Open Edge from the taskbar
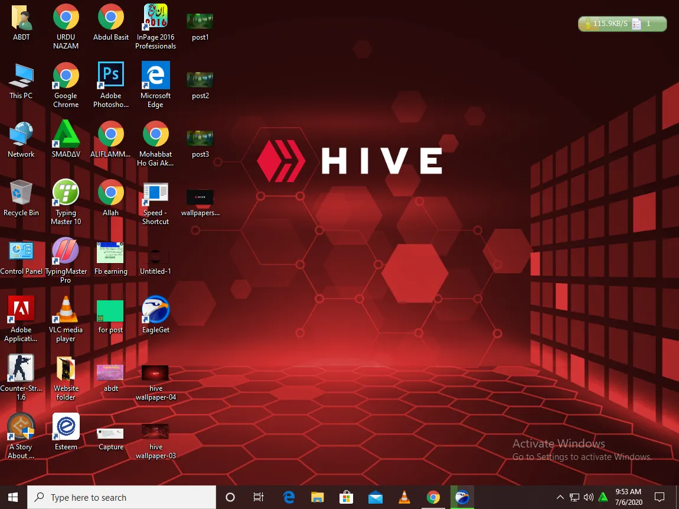Viewport: 679px width, 509px height. click(289, 497)
